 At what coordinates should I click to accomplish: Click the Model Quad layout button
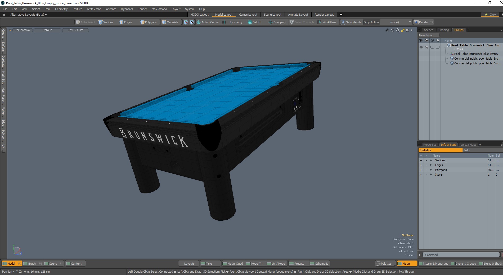[233, 264]
